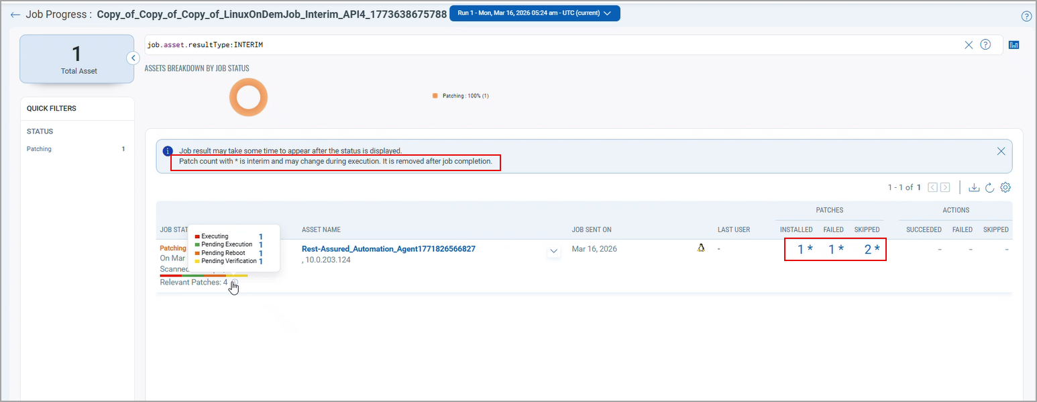The height and width of the screenshot is (402, 1037).
Task: Click into the job.asset.resultType search field
Action: point(537,45)
